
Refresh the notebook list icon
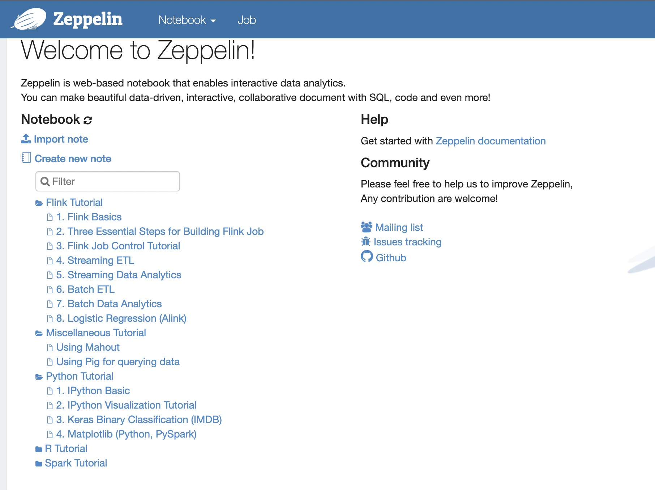(x=88, y=120)
